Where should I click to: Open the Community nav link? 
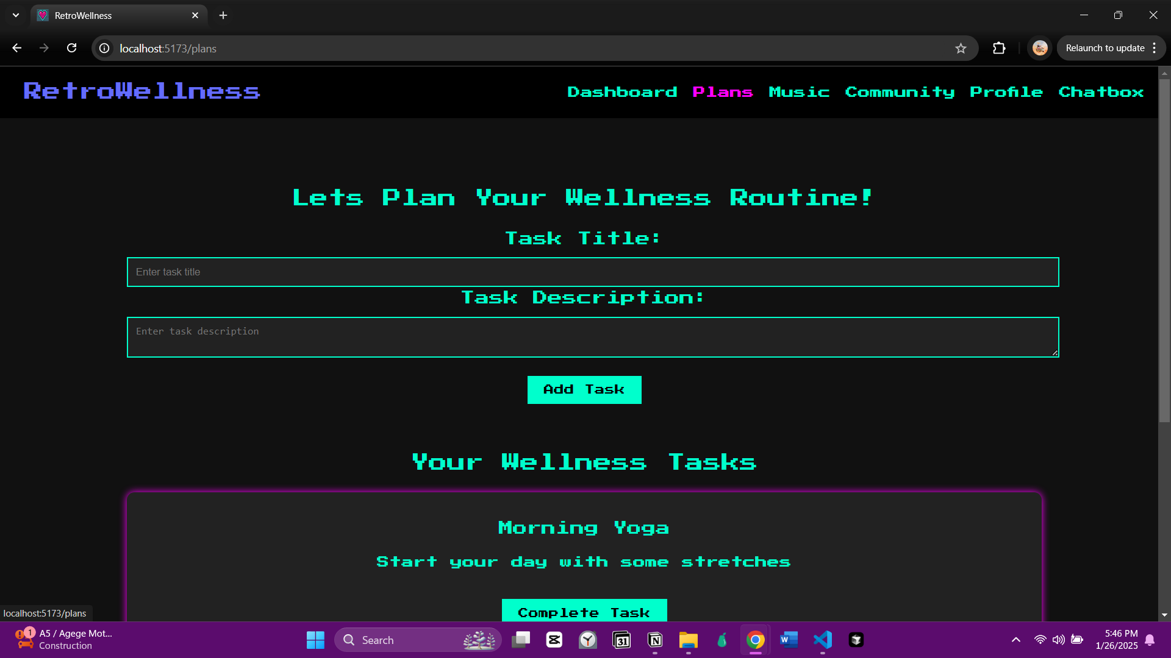click(x=900, y=92)
